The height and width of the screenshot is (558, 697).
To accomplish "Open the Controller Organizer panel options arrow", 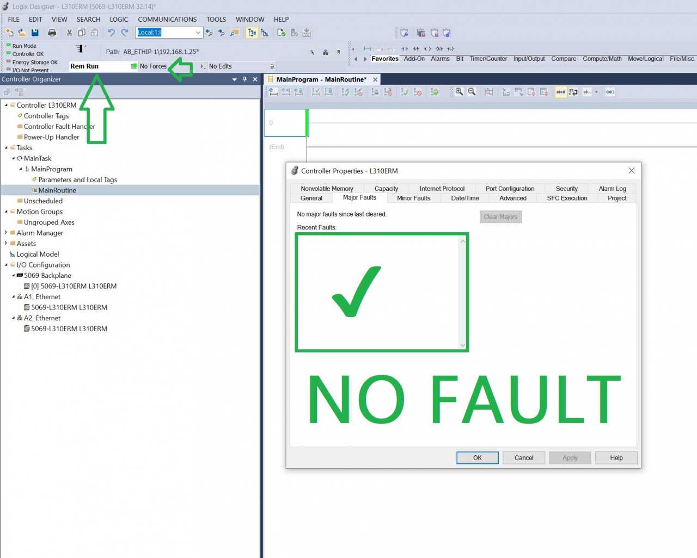I will point(235,79).
